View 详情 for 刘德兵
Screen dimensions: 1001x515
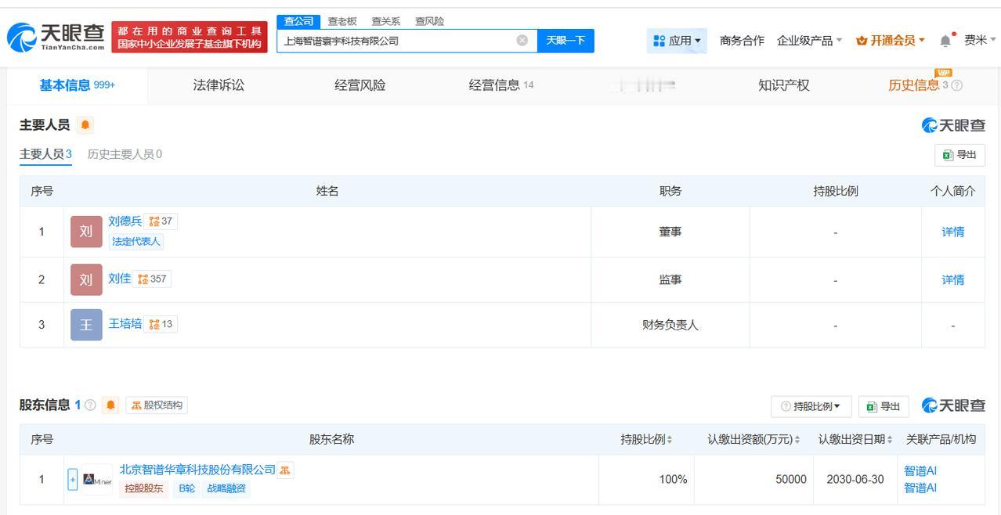[953, 232]
